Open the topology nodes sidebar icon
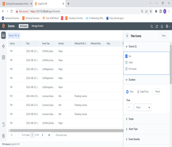Screen dimensions: 172x147 pos(3,46)
